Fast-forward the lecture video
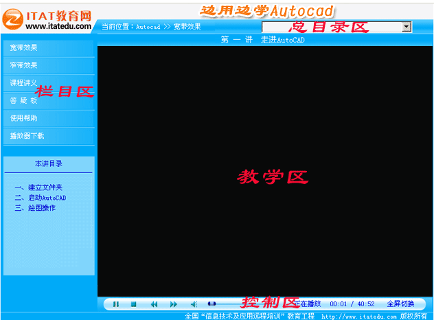This screenshot has width=434, height=320. point(174,304)
